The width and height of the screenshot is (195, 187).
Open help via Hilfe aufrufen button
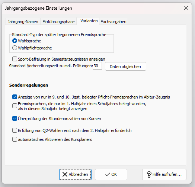tap(164, 174)
